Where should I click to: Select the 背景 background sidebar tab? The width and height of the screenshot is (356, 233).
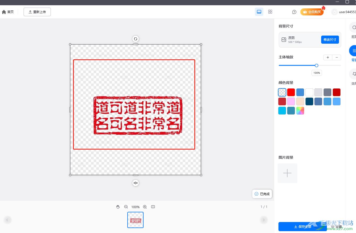click(x=353, y=54)
